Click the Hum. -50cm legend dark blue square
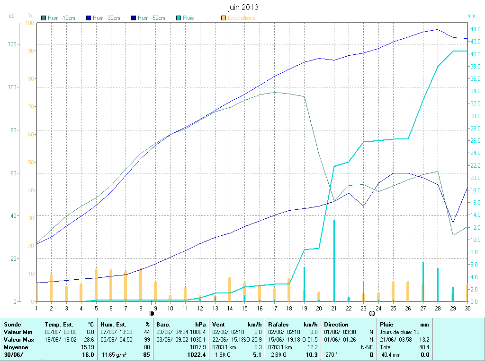Image resolution: width=485 pixels, height=361 pixels. click(x=134, y=18)
